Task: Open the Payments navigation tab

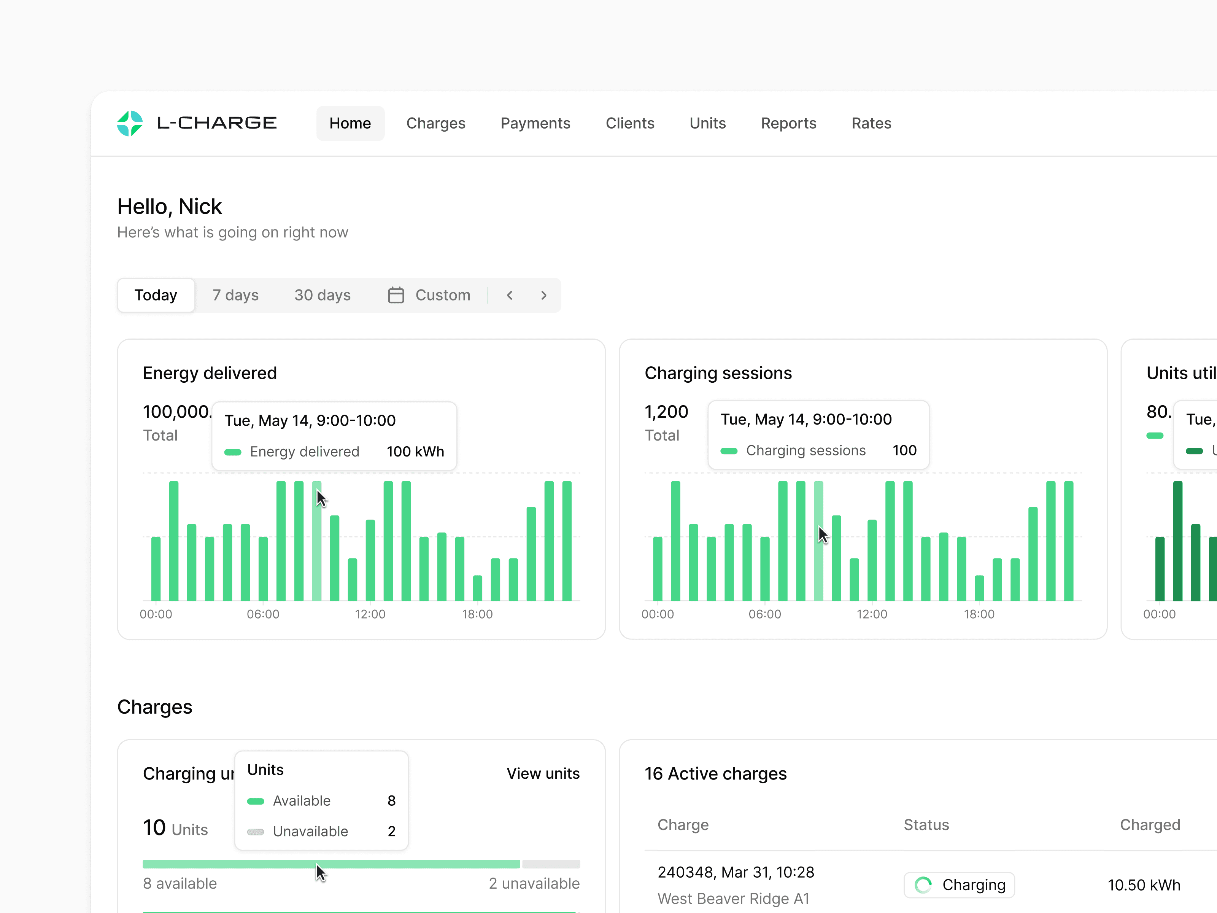Action: (x=535, y=123)
